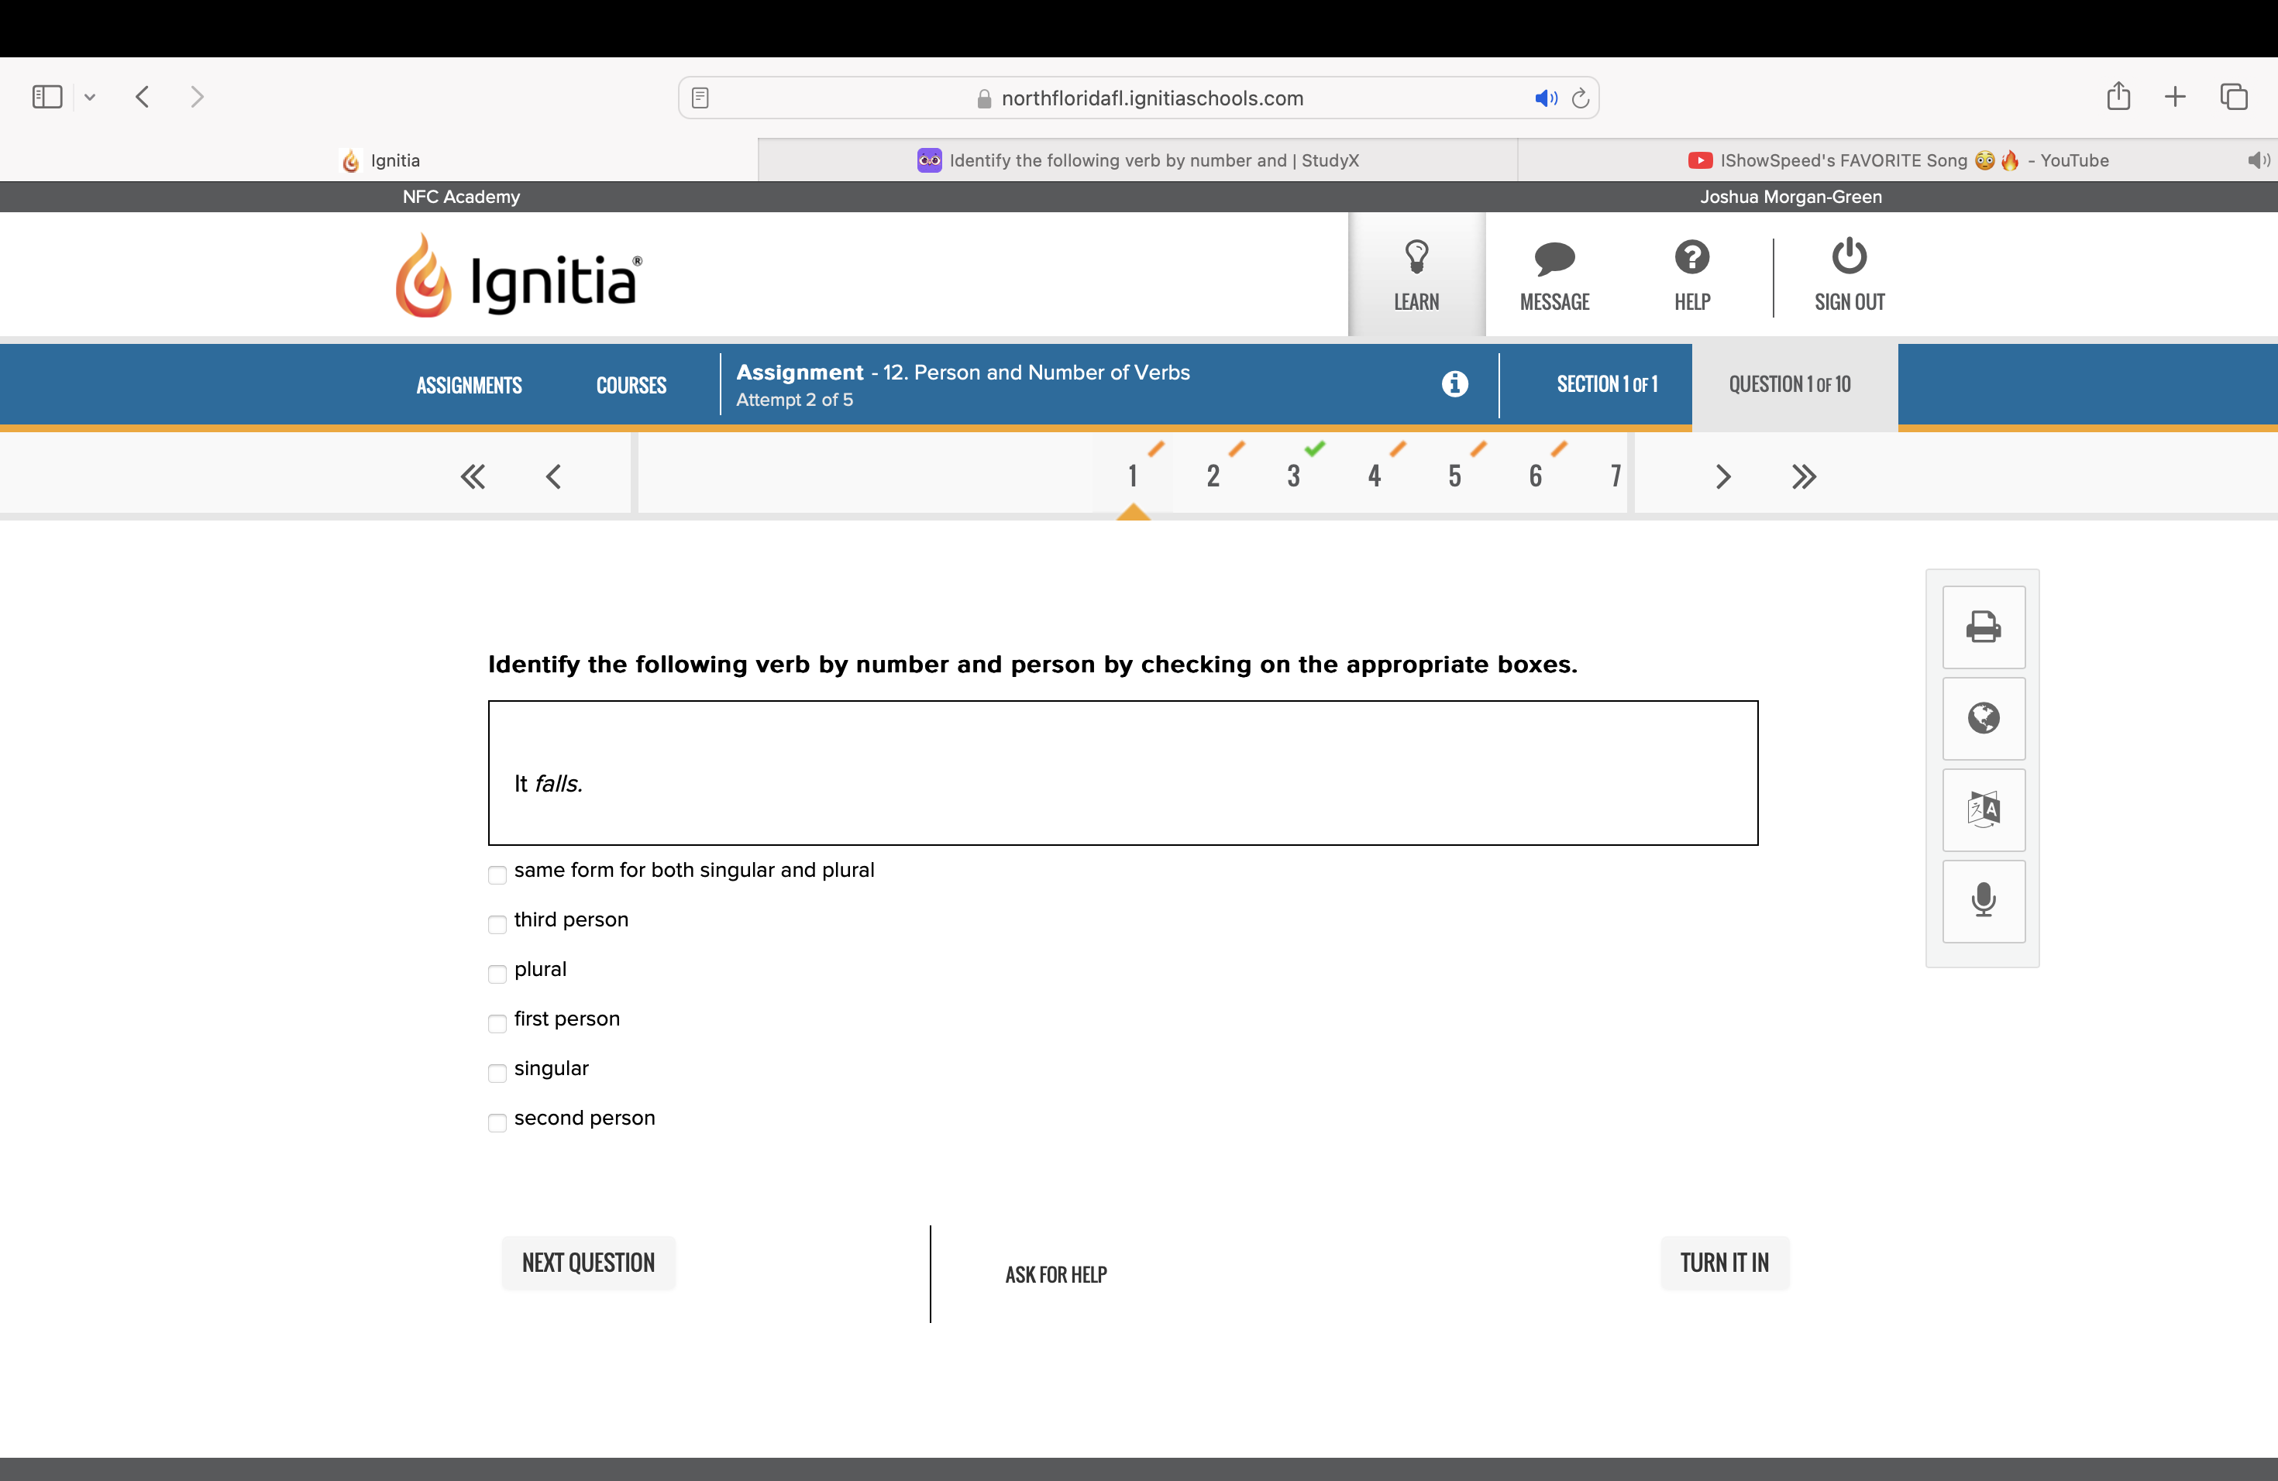Enable 'same form for both singular and plural'
The width and height of the screenshot is (2278, 1481).
point(497,875)
